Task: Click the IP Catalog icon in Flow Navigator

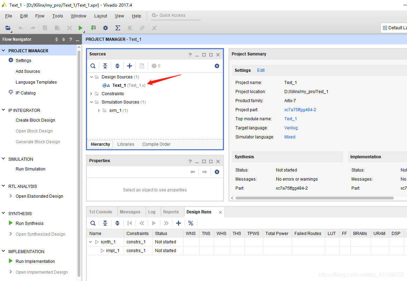Action: click(x=10, y=92)
